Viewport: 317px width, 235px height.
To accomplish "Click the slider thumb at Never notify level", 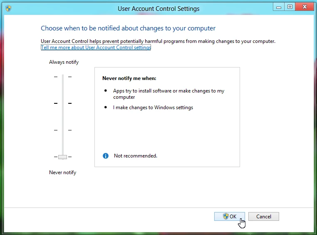I will point(63,157).
